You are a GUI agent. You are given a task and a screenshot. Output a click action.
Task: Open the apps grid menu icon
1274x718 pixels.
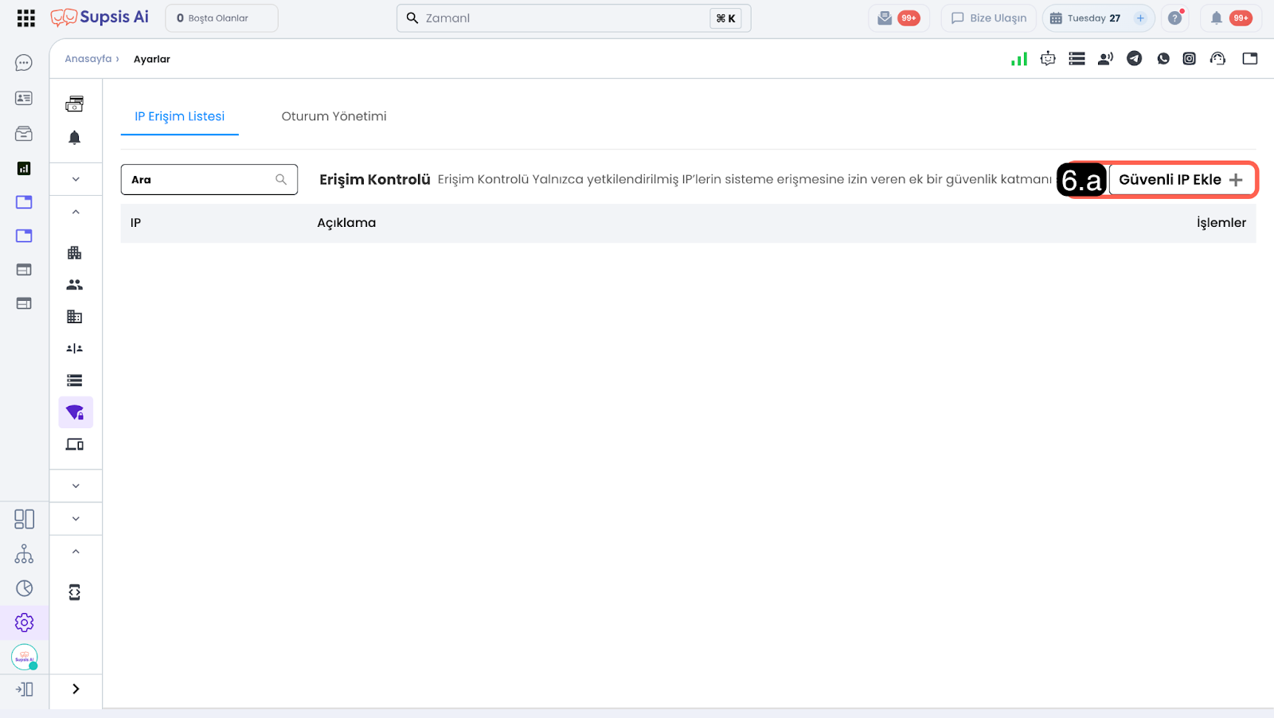[25, 18]
